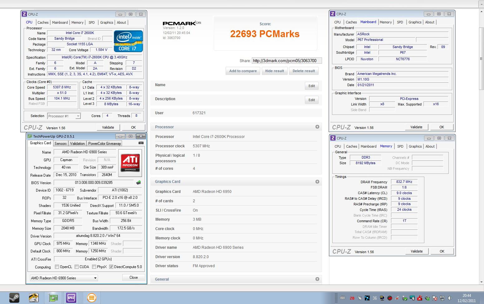Collapse the Processor section on PCMark page
Viewport: 484px width, 304px height.
[x=317, y=127]
